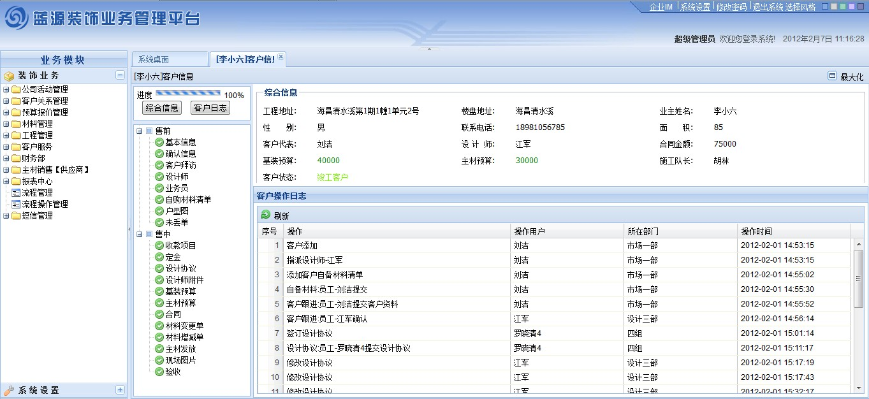
Task: Expand the 系统设置 panel using the plus control
Action: 119,389
